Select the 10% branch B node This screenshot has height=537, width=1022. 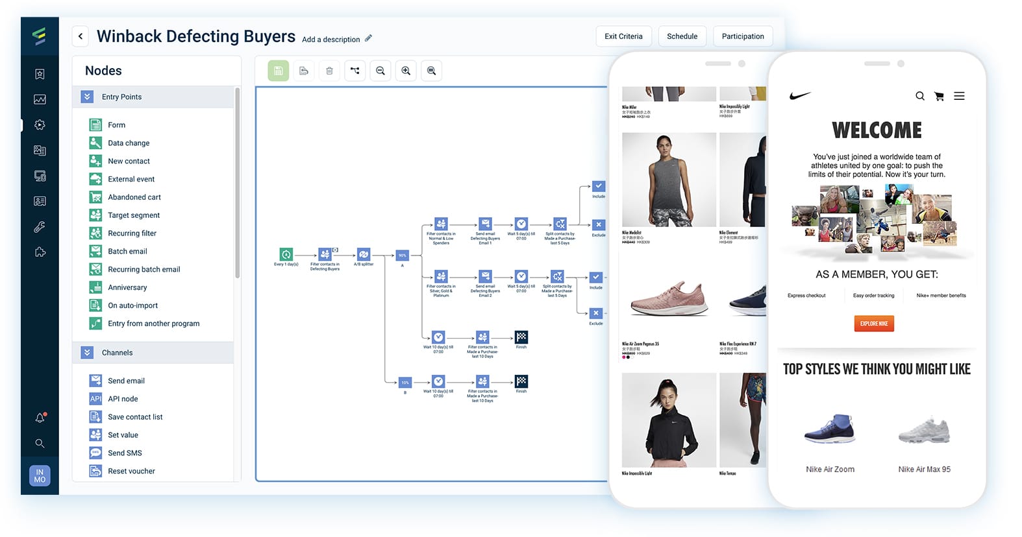[x=405, y=383]
